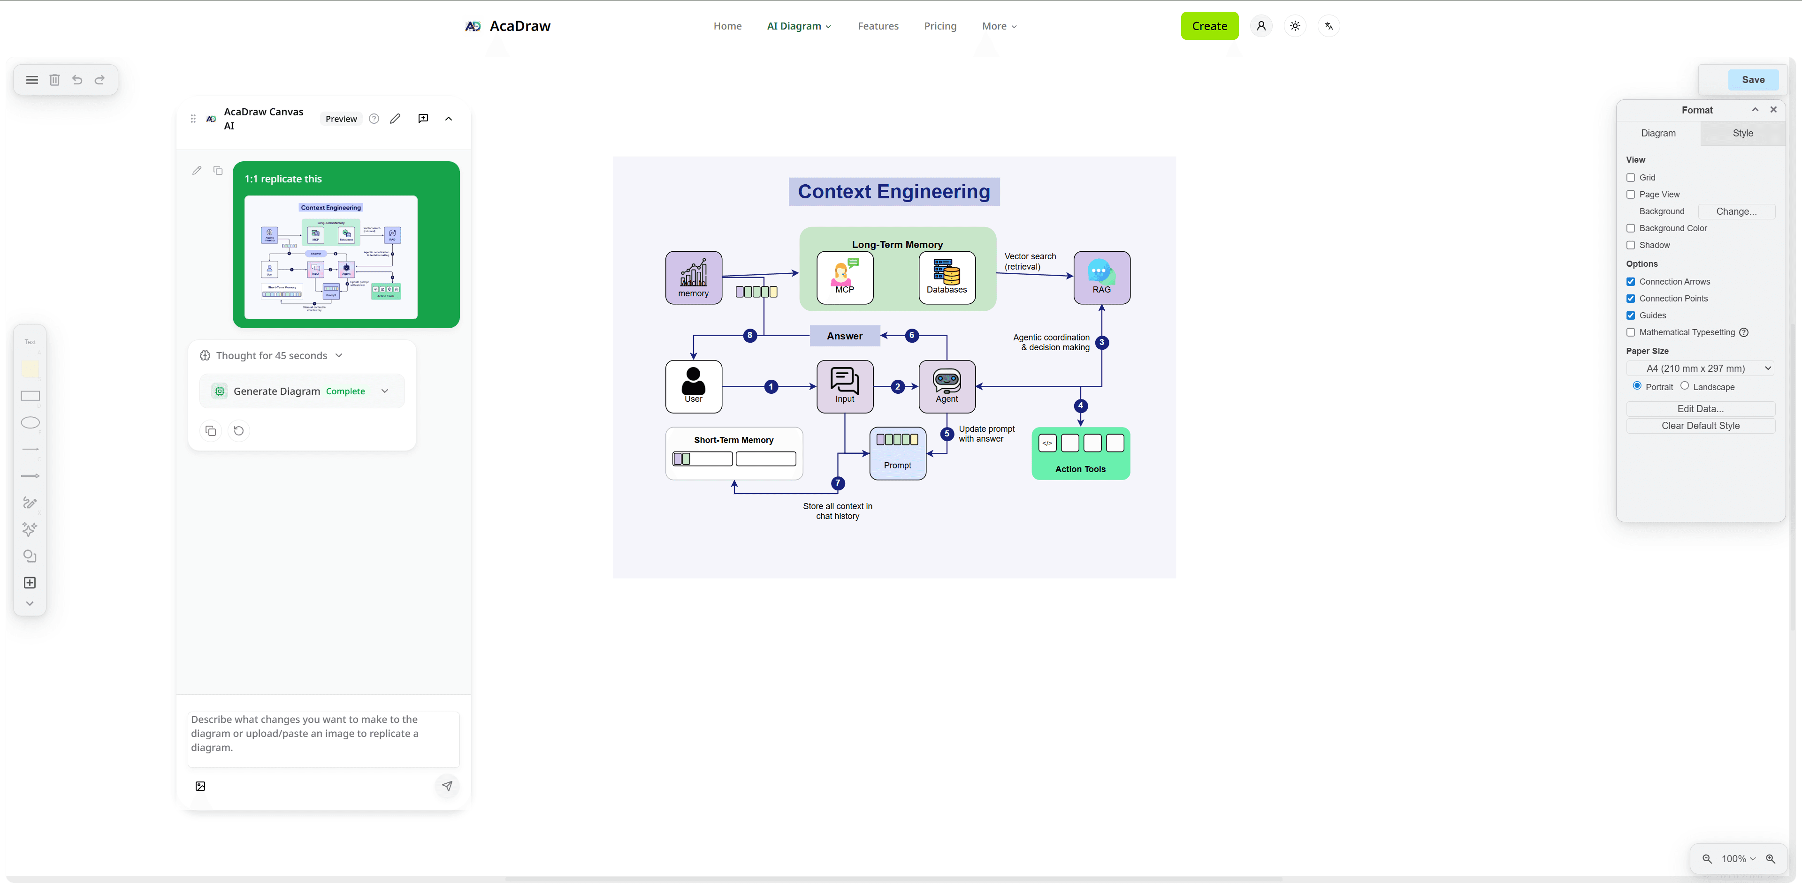This screenshot has height=894, width=1802.
Task: Click the delete (trash) icon
Action: click(x=54, y=80)
